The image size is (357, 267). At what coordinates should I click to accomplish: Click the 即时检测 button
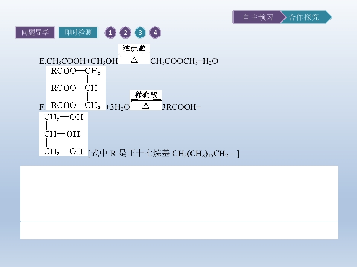[x=78, y=33]
